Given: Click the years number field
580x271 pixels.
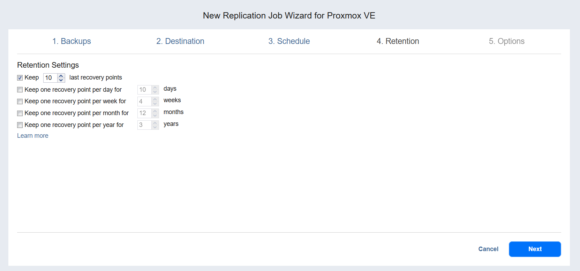Looking at the screenshot, I should (144, 125).
